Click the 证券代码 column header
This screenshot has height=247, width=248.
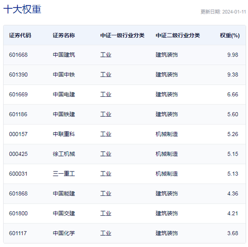click(x=20, y=35)
